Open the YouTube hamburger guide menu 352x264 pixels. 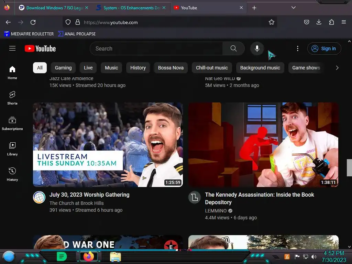tap(12, 48)
